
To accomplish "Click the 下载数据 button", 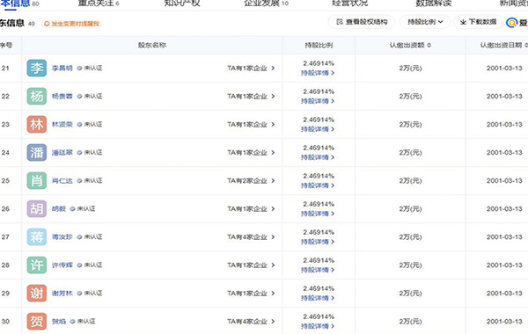I will pyautogui.click(x=478, y=22).
